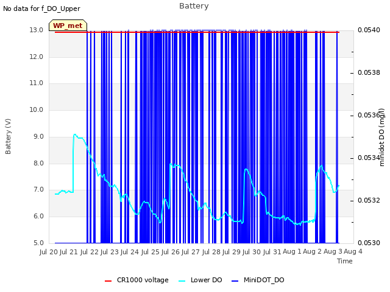
Task: Click the 13.0 left axis tick label
Action: [37, 30]
